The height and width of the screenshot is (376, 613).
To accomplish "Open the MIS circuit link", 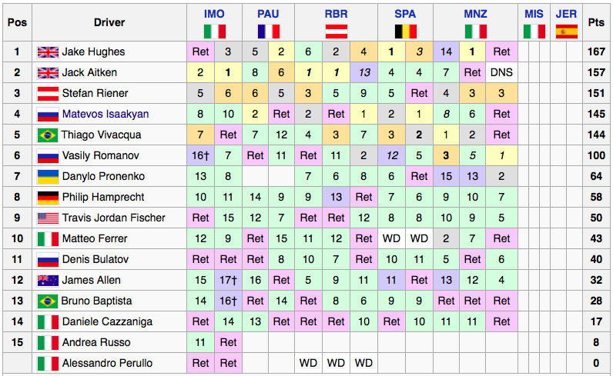I will coord(534,14).
